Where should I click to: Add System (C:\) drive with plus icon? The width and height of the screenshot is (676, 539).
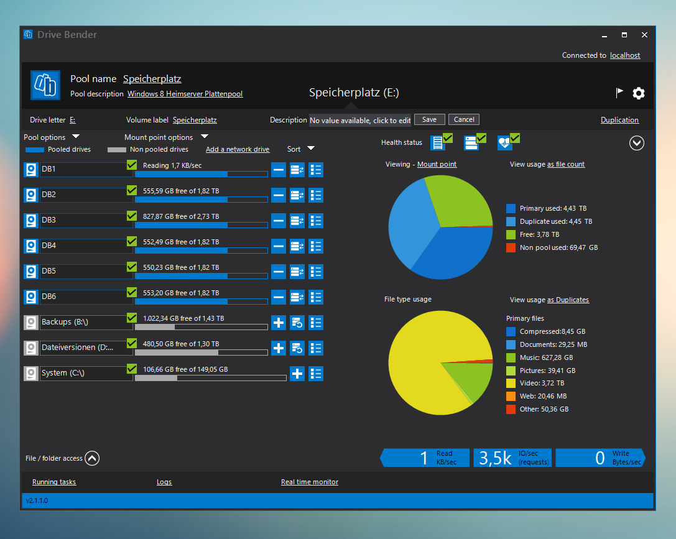point(297,374)
